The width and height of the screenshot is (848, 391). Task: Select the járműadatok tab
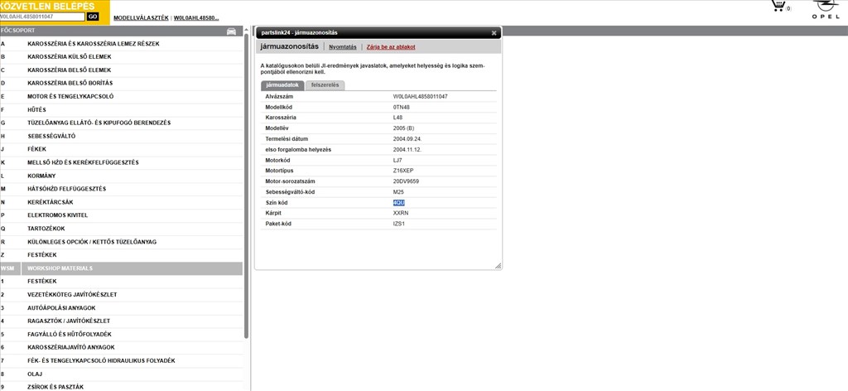(x=282, y=85)
